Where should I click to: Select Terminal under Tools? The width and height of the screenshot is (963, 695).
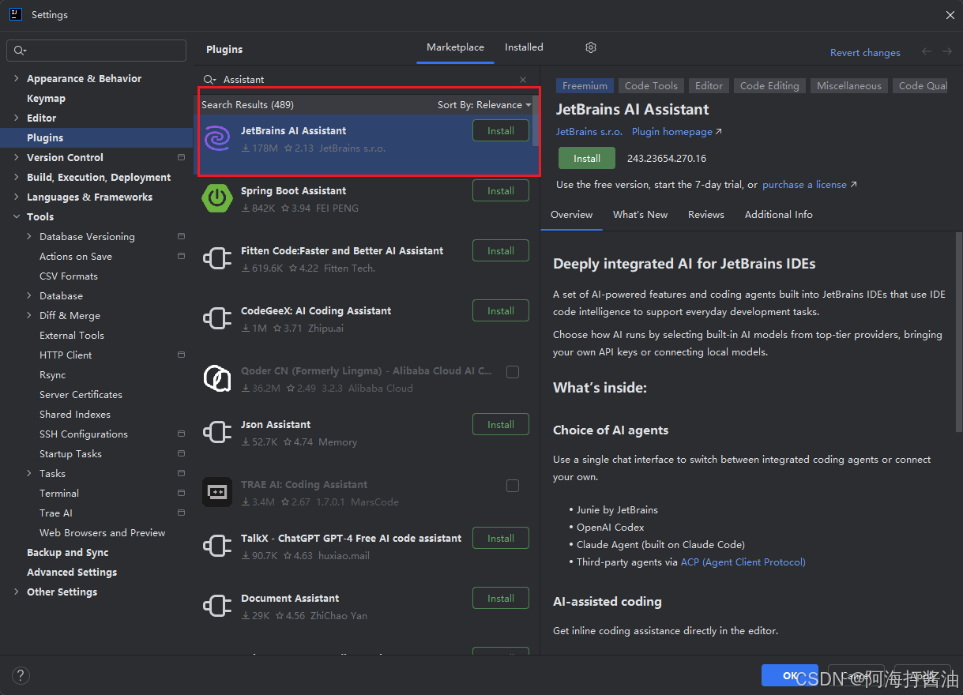tap(59, 494)
